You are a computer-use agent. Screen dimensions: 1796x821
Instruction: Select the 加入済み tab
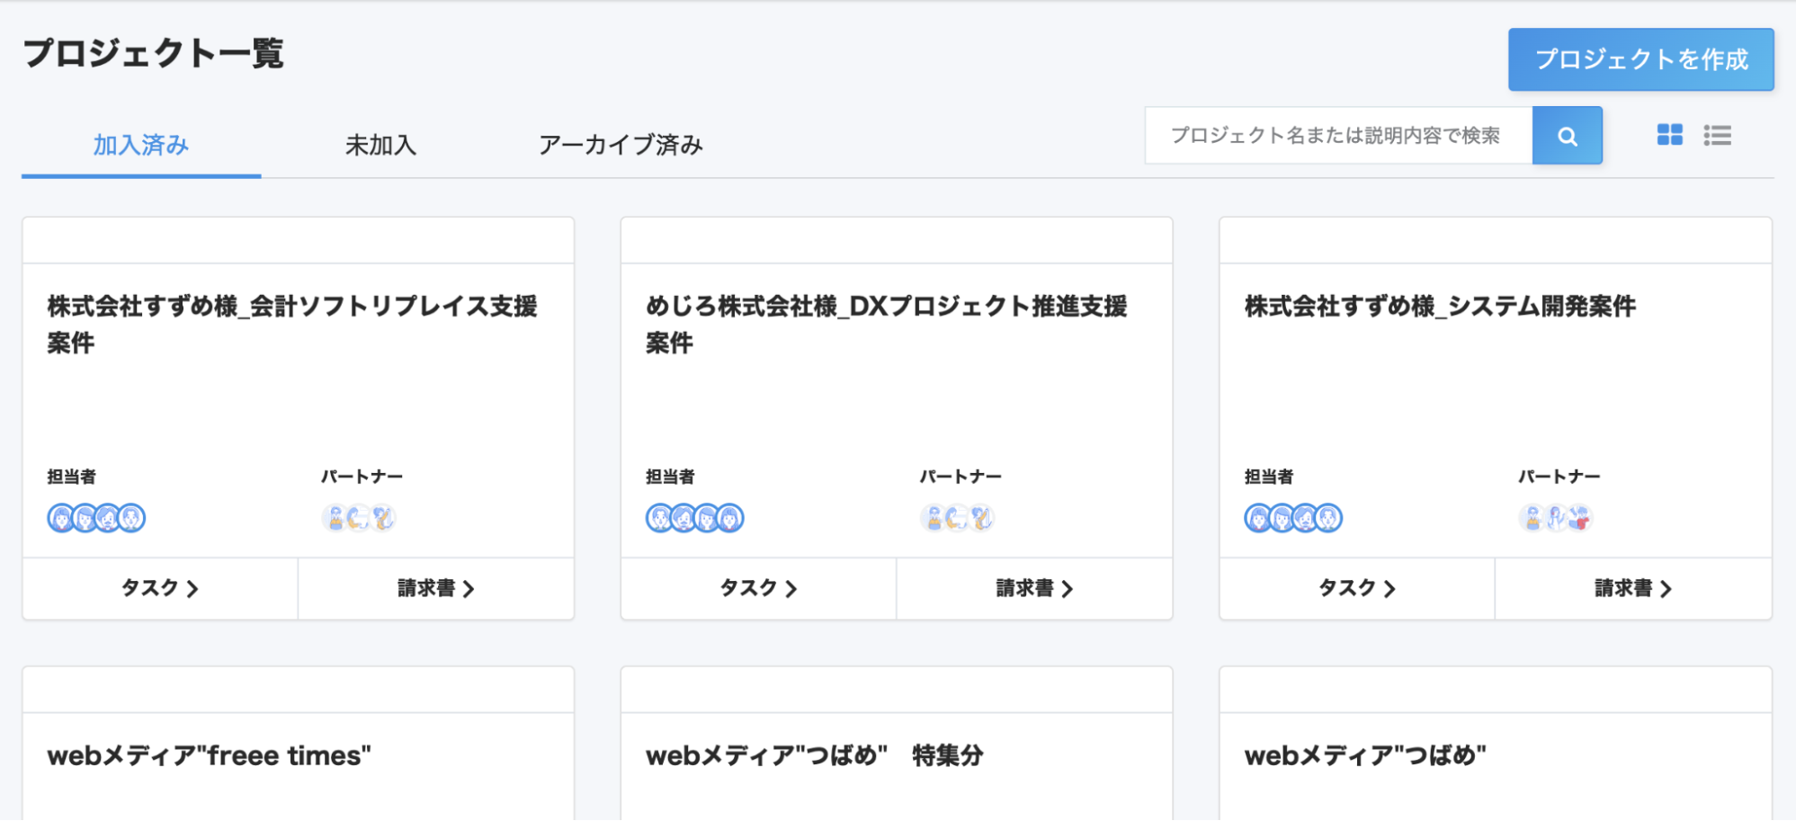141,145
